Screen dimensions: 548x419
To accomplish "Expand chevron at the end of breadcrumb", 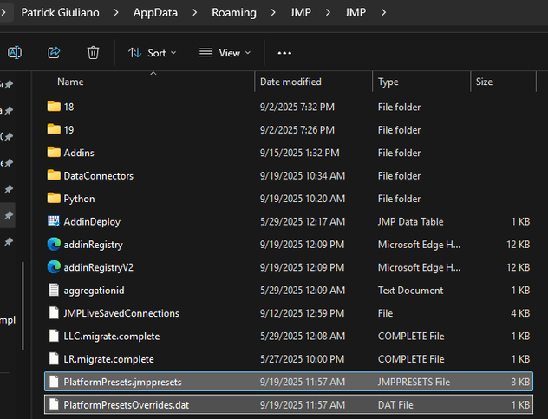I will (383, 13).
